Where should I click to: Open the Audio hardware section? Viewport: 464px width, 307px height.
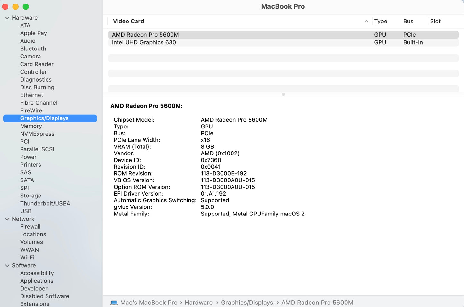[28, 41]
